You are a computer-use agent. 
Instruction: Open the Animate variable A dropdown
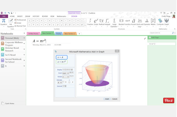[60, 82]
